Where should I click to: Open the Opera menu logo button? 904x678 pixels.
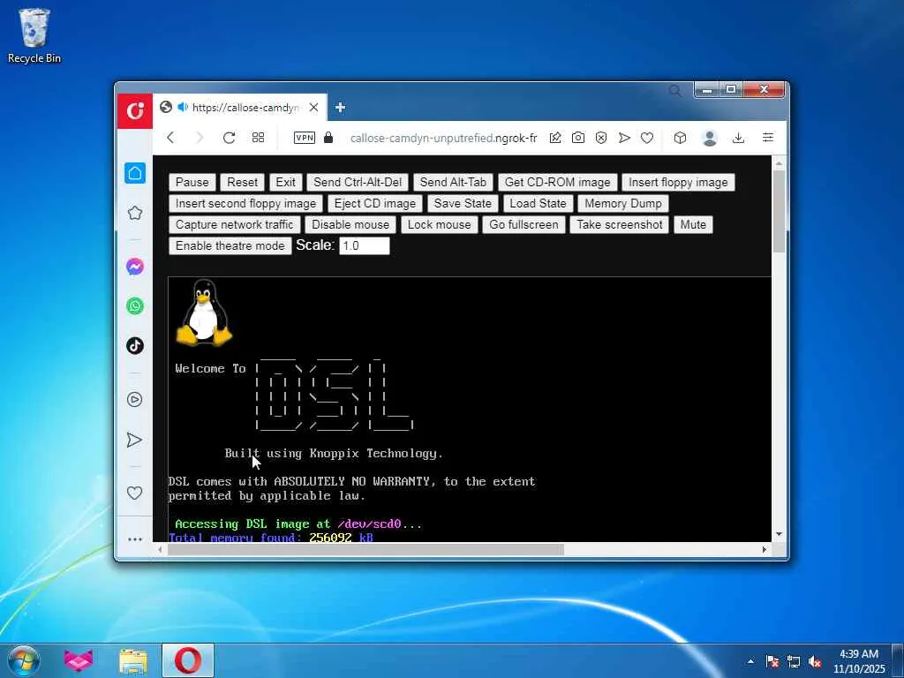[x=135, y=110]
